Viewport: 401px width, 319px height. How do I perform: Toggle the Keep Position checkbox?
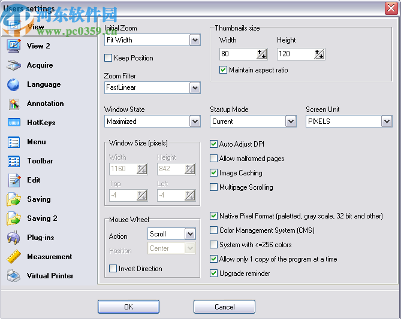[x=108, y=58]
